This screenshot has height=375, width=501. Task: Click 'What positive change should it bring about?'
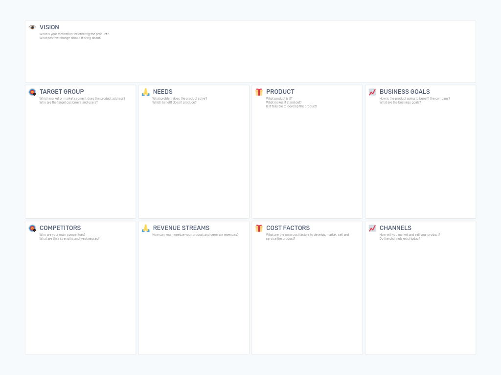[70, 38]
